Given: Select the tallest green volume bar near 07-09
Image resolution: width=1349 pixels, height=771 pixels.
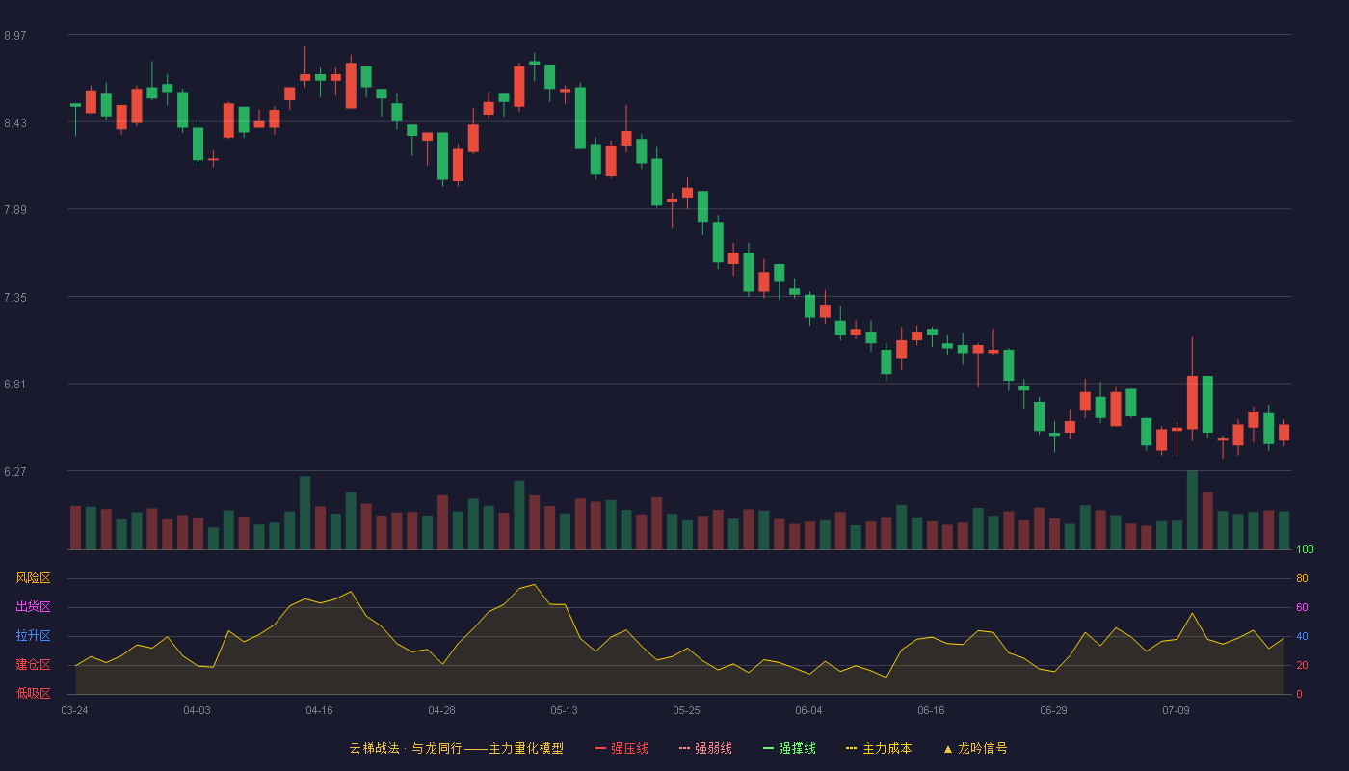Looking at the screenshot, I should [x=1192, y=511].
